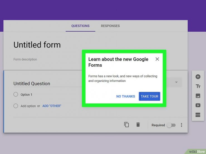The image size is (206, 154).
Task: Add a title and description section
Action: click(198, 86)
